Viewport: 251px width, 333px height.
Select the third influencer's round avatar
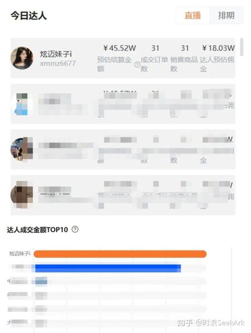pyautogui.click(x=22, y=149)
